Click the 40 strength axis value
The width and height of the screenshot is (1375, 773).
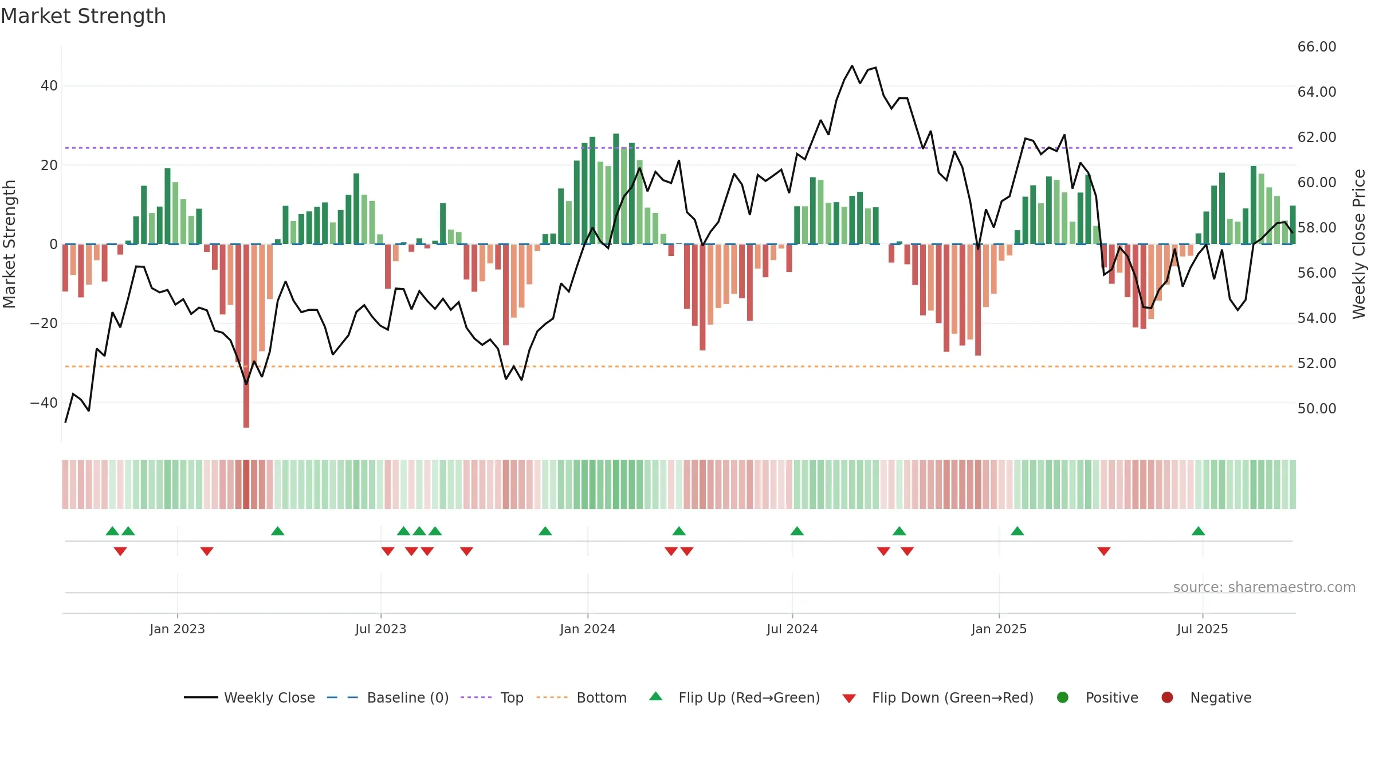tap(49, 86)
